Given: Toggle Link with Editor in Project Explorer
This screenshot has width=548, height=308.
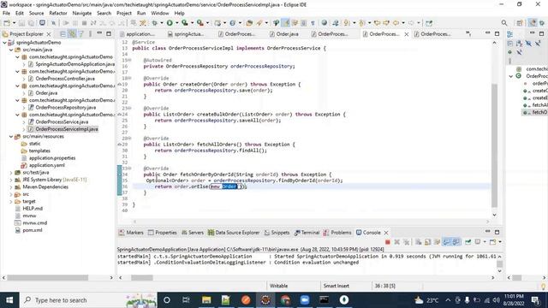Looking at the screenshot, I should 72,34.
